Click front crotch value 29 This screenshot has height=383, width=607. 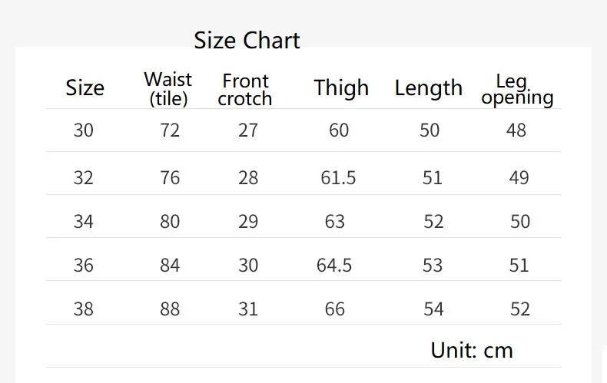[248, 222]
